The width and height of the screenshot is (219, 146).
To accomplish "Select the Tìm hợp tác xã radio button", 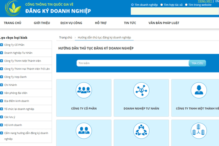I will (x=161, y=5).
